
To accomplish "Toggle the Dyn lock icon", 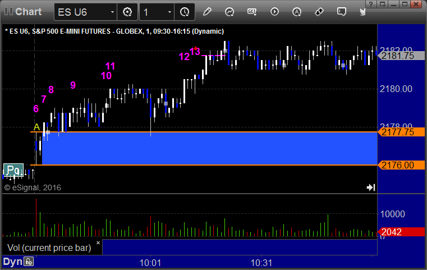I will click(29, 262).
